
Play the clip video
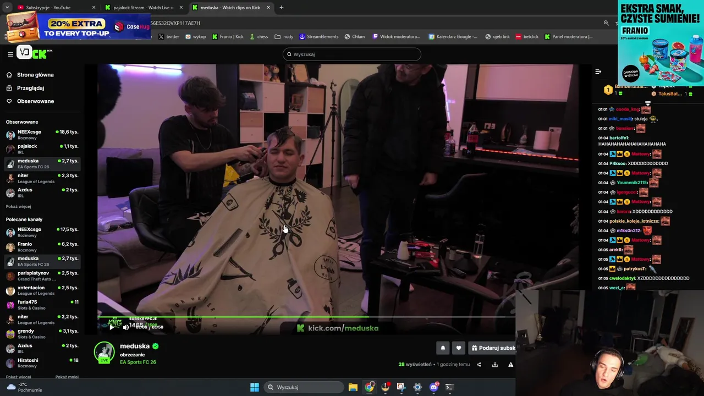pos(112,327)
